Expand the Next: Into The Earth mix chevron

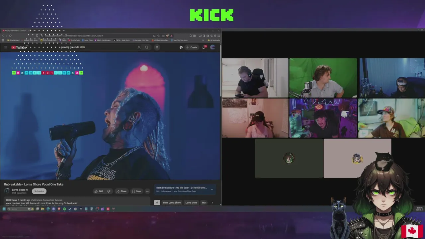tap(212, 190)
